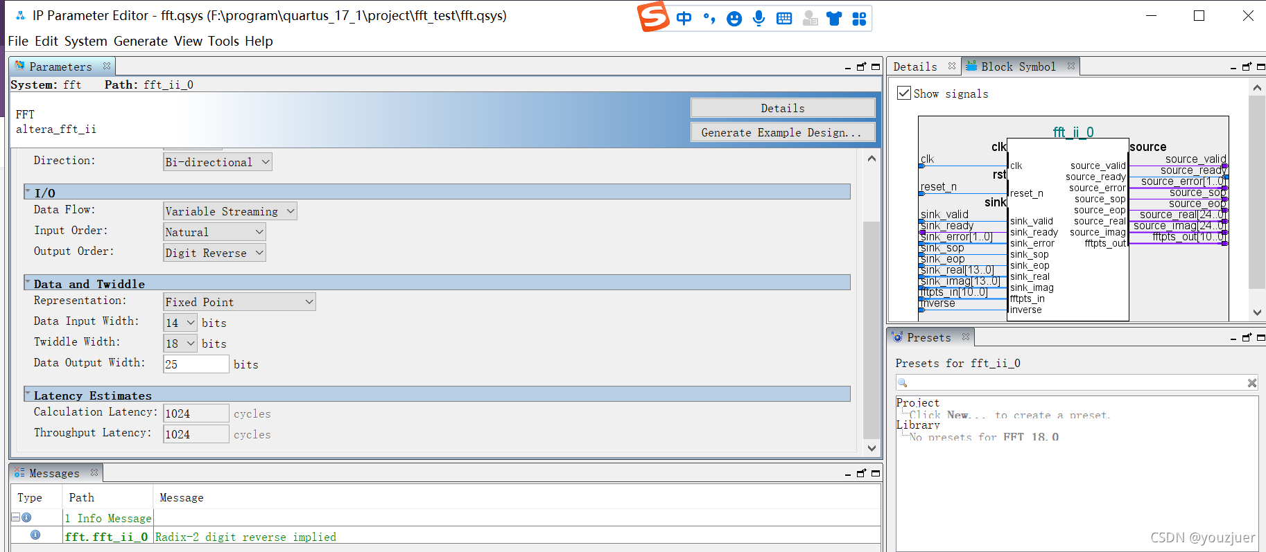
Task: Click the Data Output Width field
Action: 196,364
